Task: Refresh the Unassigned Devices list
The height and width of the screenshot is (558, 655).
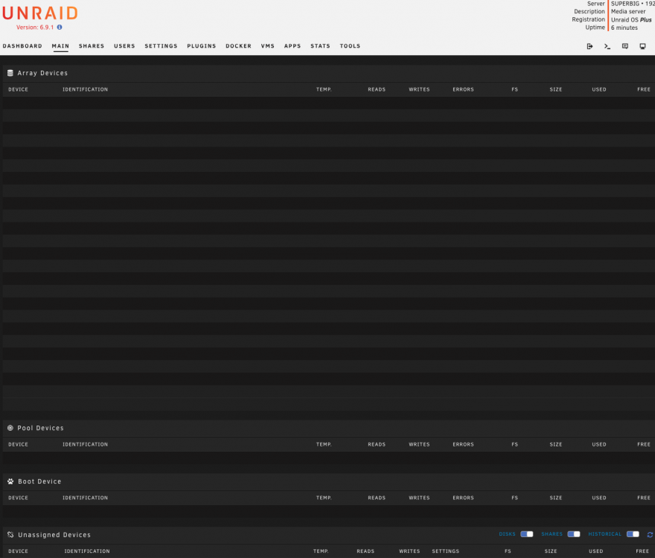Action: click(x=650, y=534)
